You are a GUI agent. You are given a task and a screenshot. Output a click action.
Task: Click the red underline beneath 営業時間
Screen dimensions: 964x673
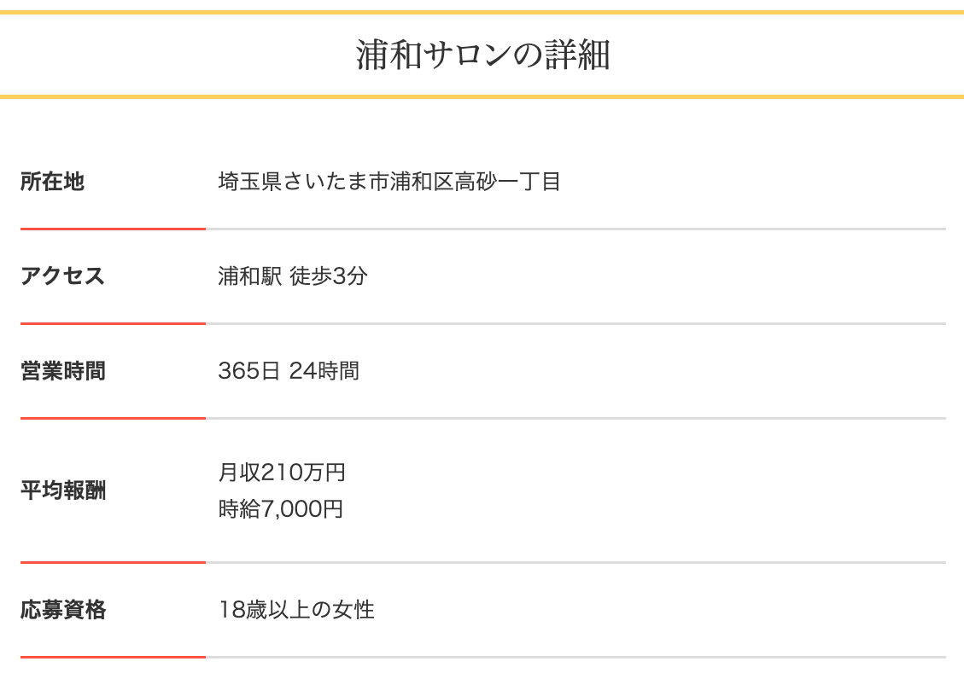click(x=113, y=418)
